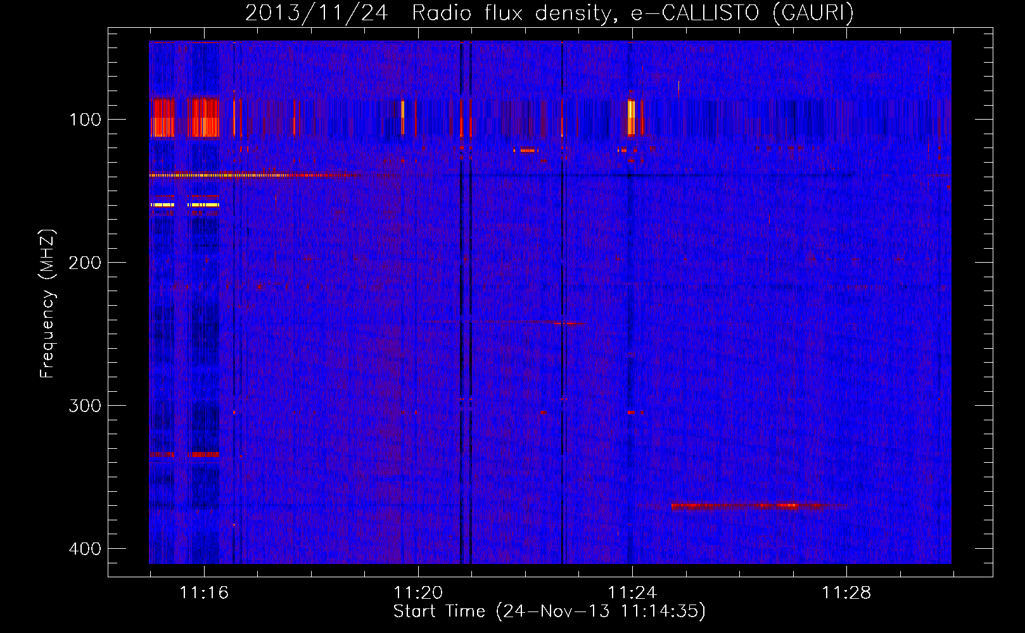The width and height of the screenshot is (1025, 633).
Task: Click the 'Frequency (MHZ)' axis label
Action: (48, 304)
